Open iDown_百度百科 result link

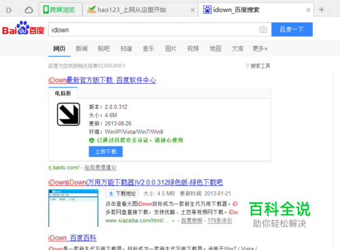point(72,238)
